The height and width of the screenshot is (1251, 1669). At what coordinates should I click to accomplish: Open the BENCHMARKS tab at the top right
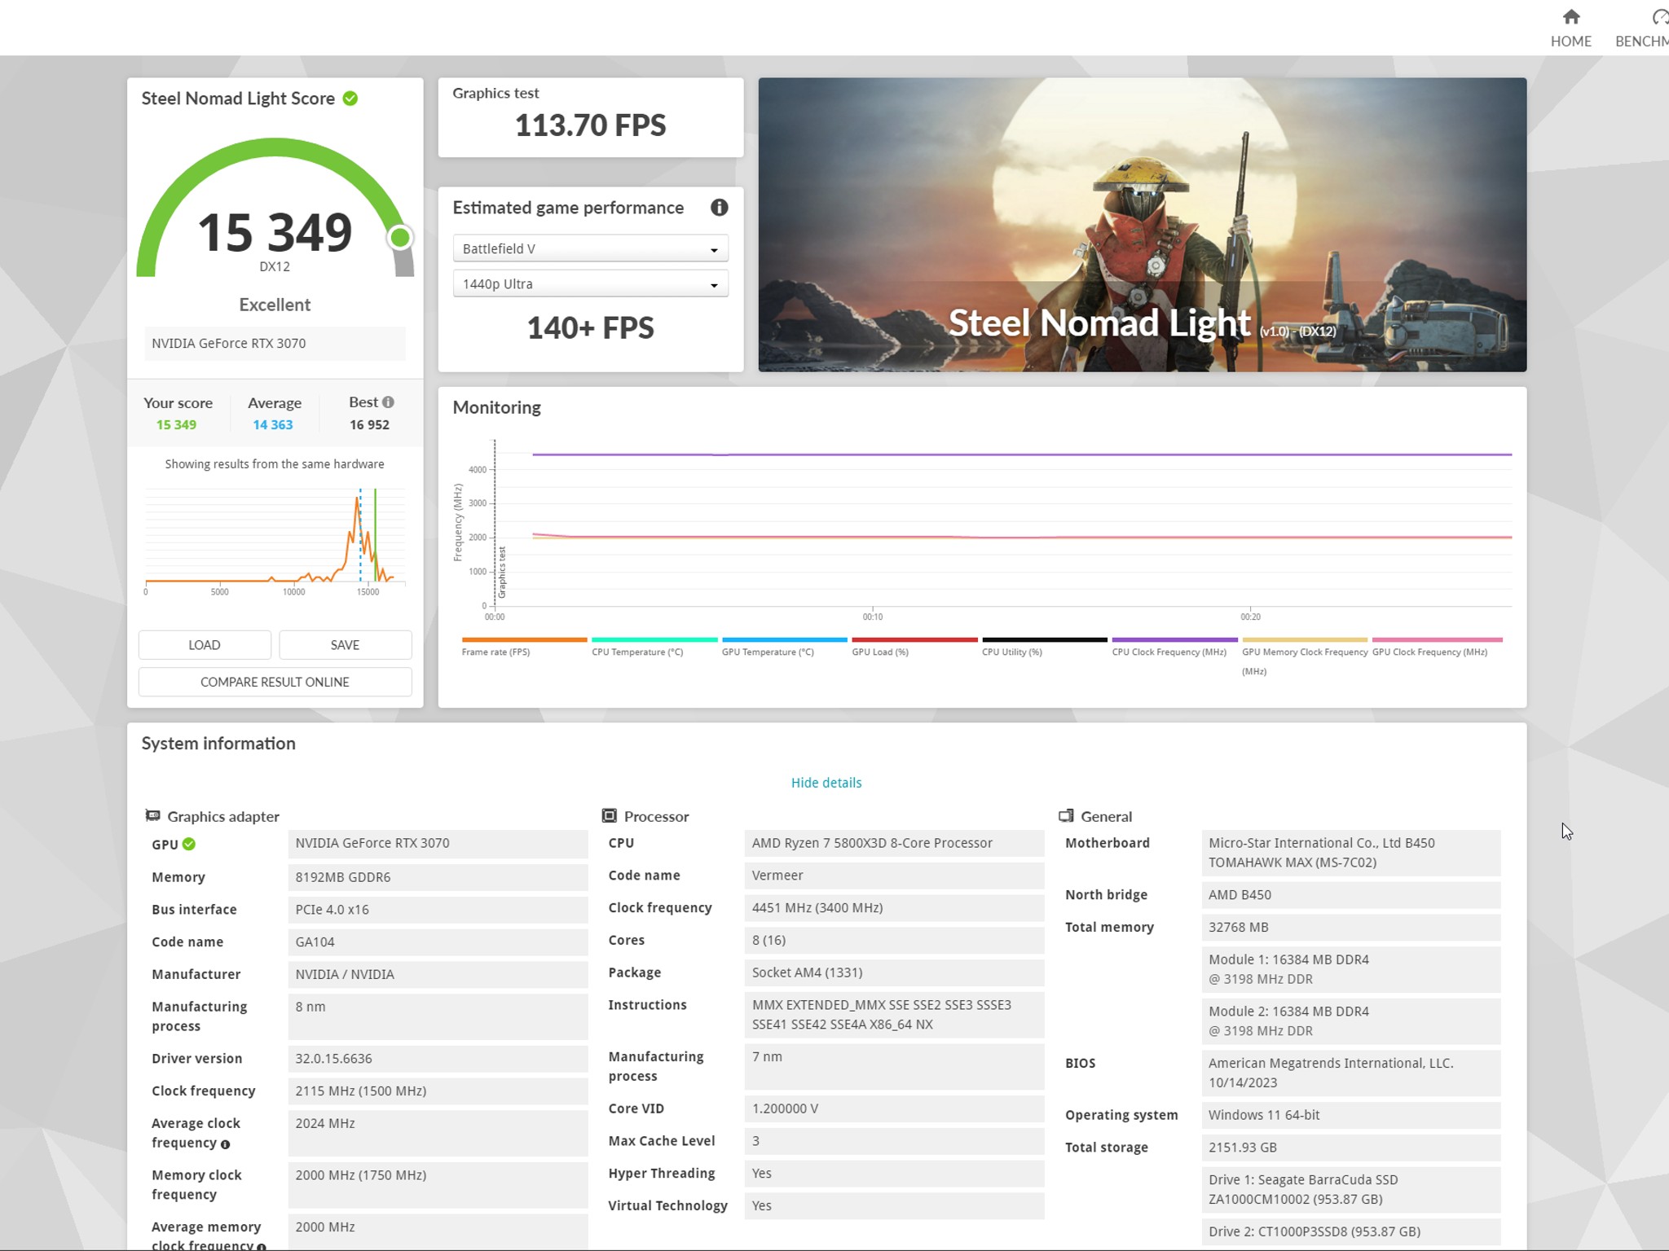[1641, 29]
